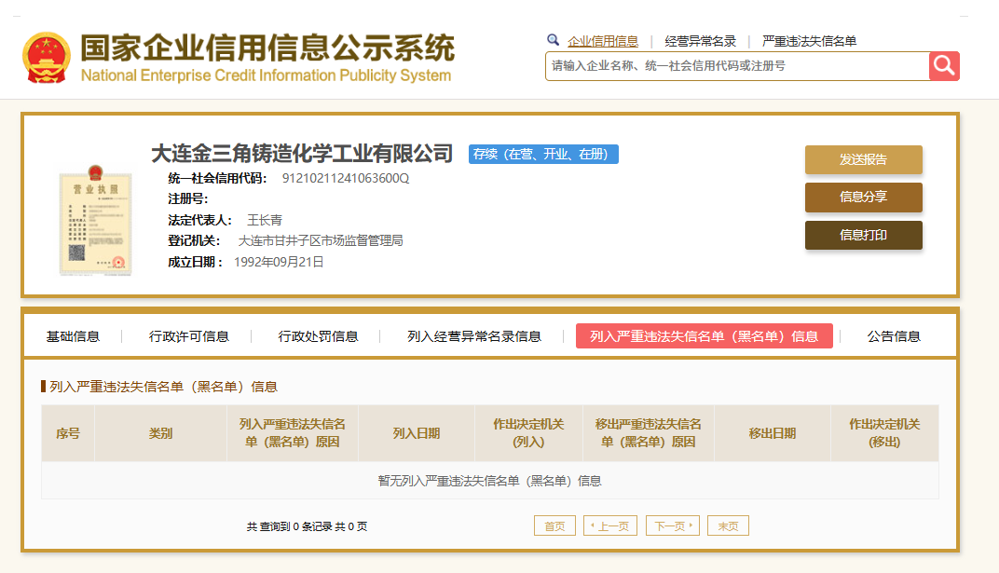This screenshot has height=573, width=999.
Task: Click the 序号 column header
Action: [x=68, y=433]
